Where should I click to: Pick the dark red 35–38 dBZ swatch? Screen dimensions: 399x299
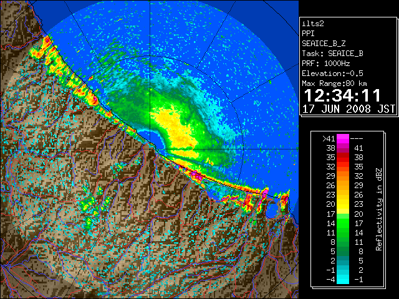click(343, 158)
